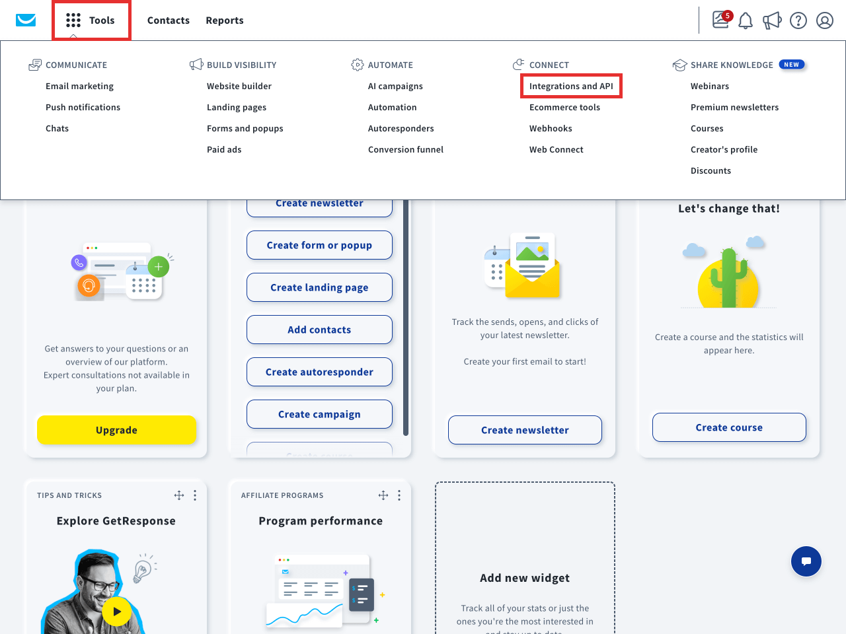Open the Reports tab
The width and height of the screenshot is (846, 634).
pyautogui.click(x=224, y=20)
